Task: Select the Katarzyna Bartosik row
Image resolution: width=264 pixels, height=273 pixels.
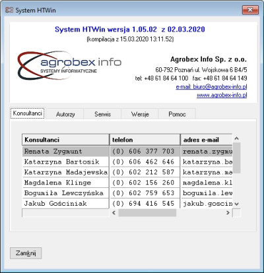Action: click(x=127, y=162)
